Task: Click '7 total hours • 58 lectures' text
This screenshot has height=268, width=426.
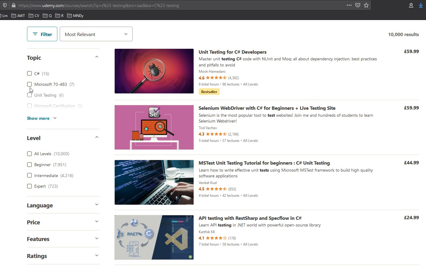Action: click(x=219, y=244)
